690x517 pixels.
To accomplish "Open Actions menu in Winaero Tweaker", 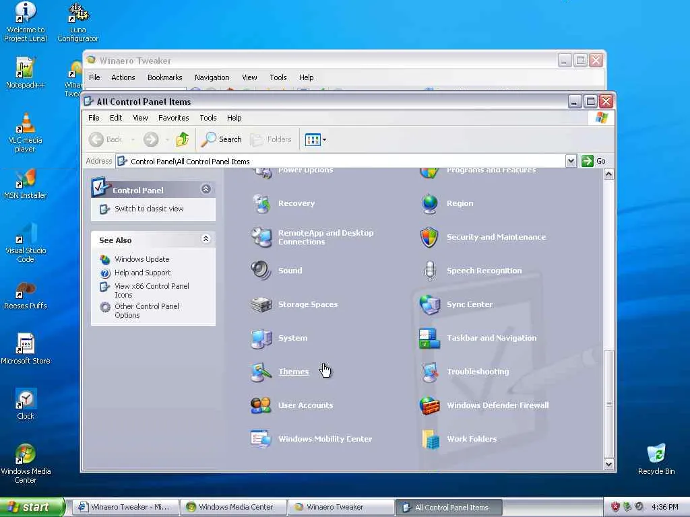I will (123, 77).
